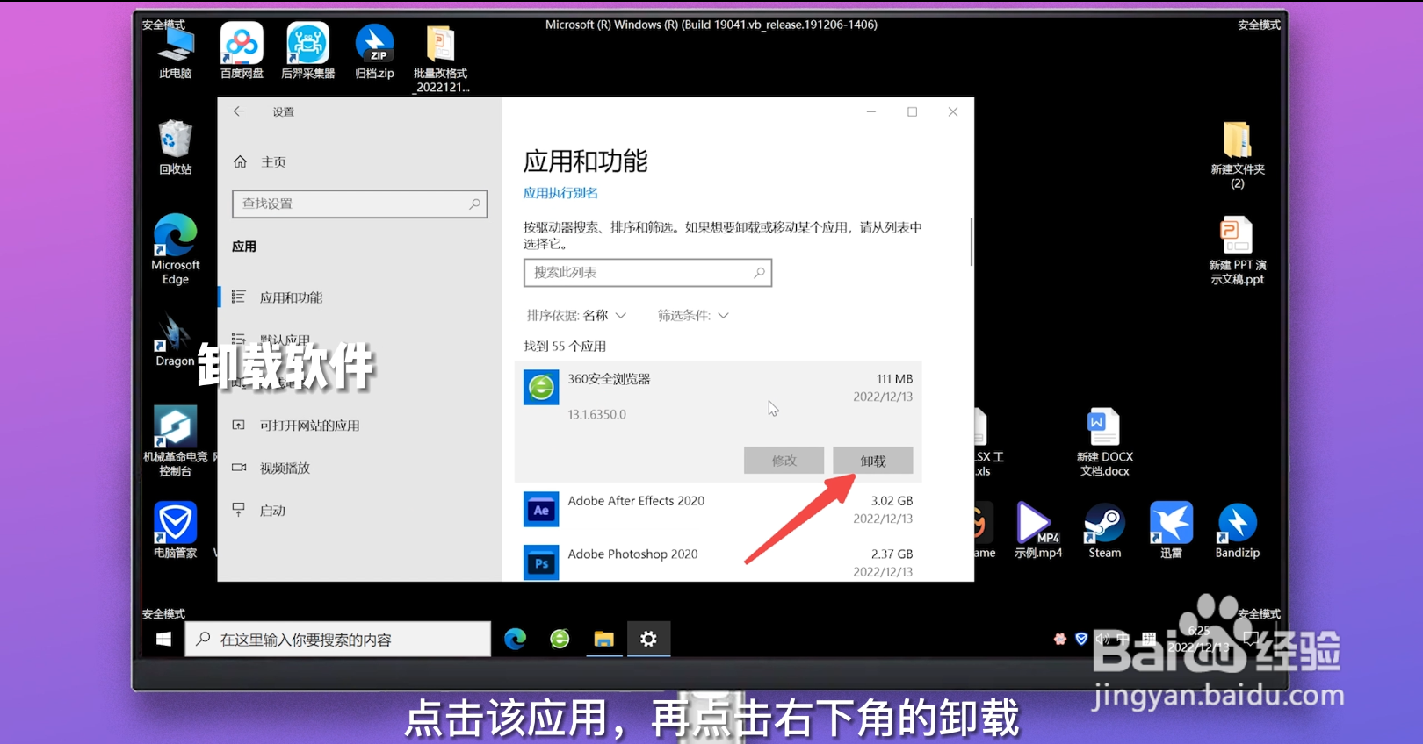
Task: Open 新建 DOCX 文档 file
Action: pos(1104,442)
